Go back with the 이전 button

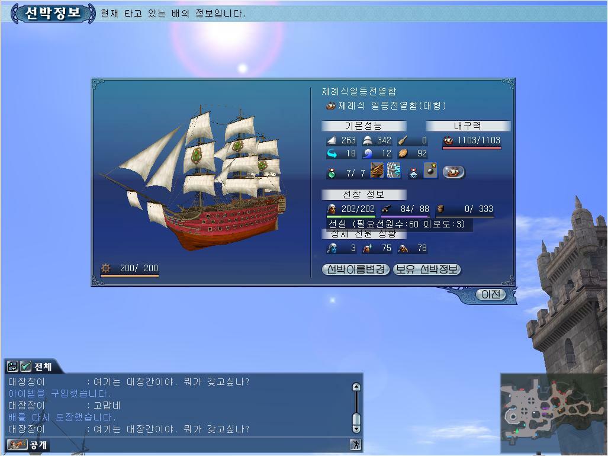491,294
